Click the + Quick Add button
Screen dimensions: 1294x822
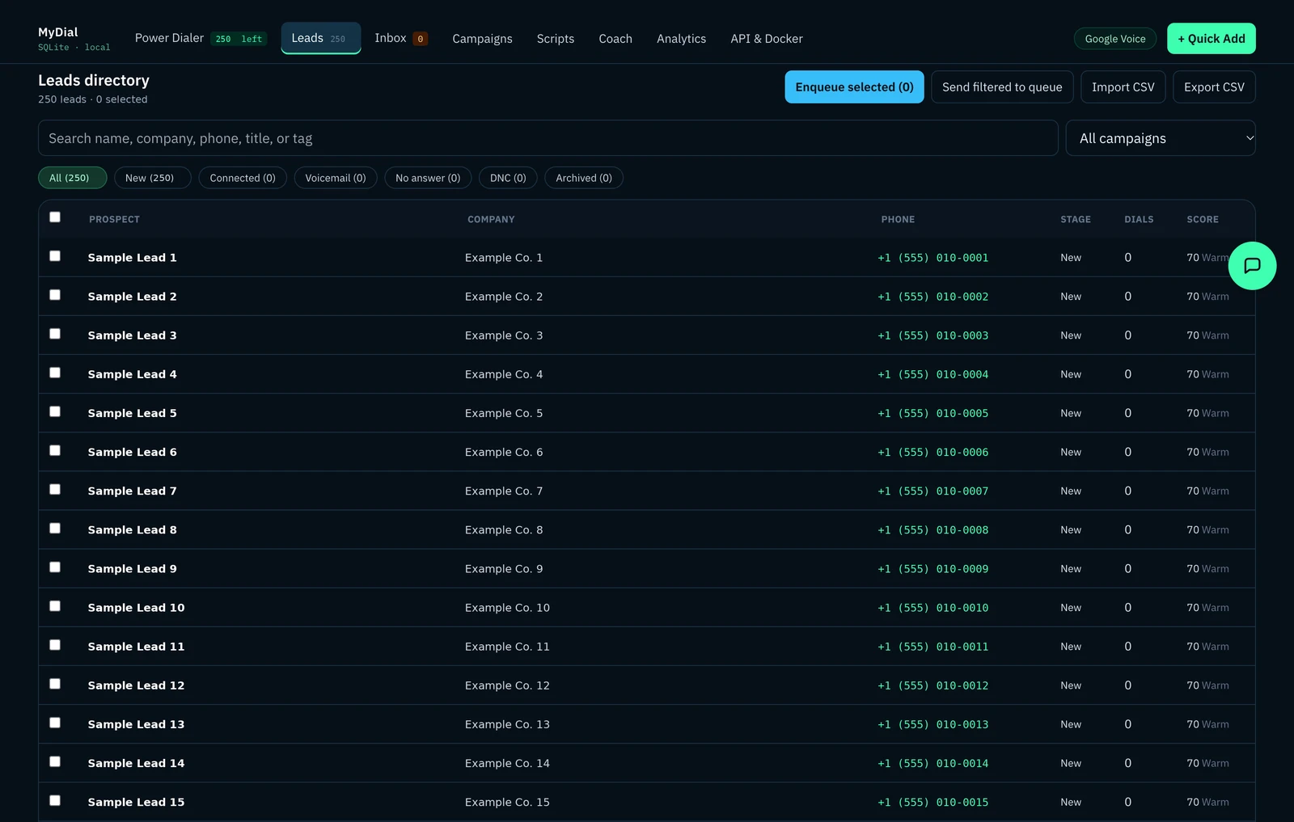[x=1211, y=39]
